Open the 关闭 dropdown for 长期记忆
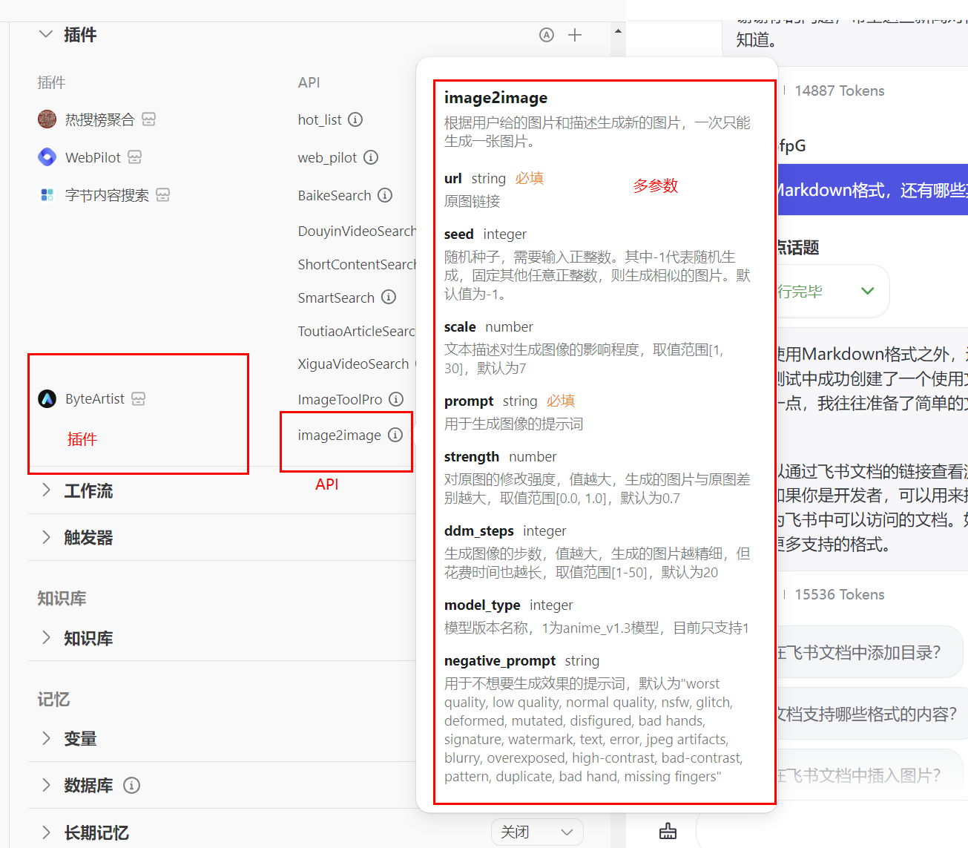This screenshot has width=968, height=848. coord(537,832)
